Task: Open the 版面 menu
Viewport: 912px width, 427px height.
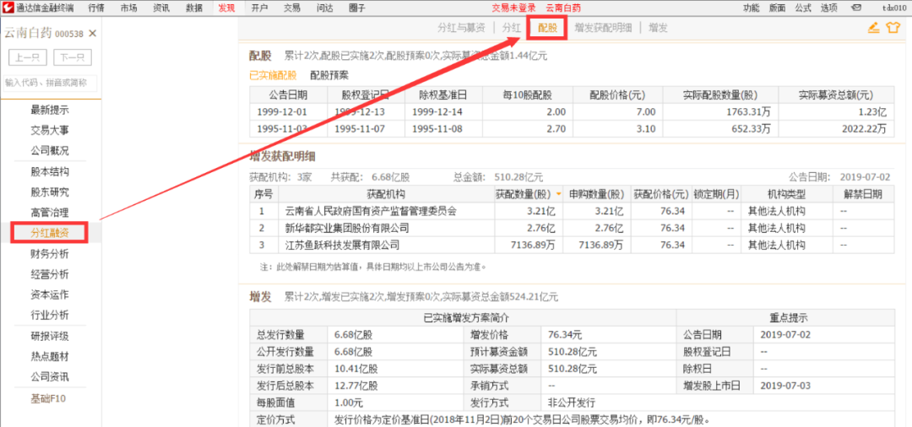Action: pyautogui.click(x=777, y=8)
